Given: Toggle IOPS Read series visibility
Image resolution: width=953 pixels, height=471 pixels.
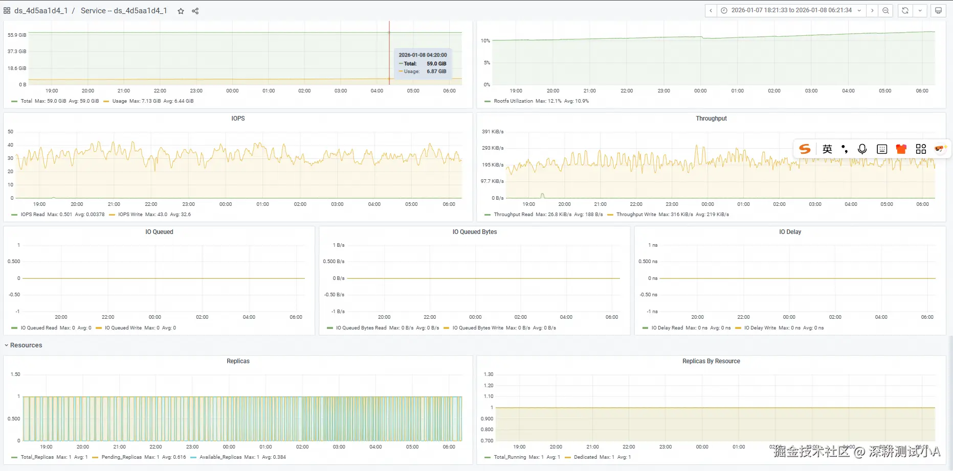Looking at the screenshot, I should 33,215.
